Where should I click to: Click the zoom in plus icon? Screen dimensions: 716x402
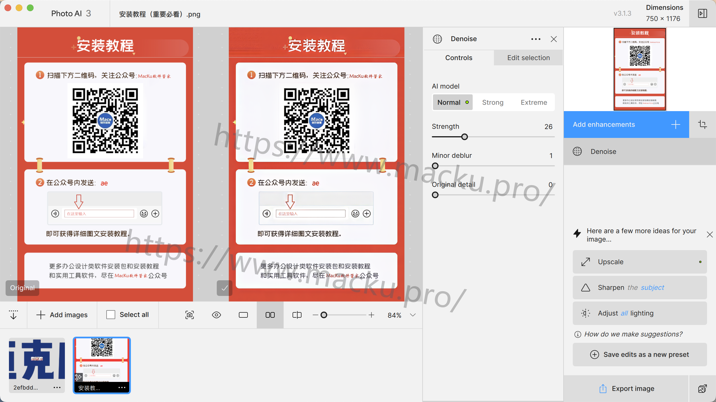click(371, 315)
